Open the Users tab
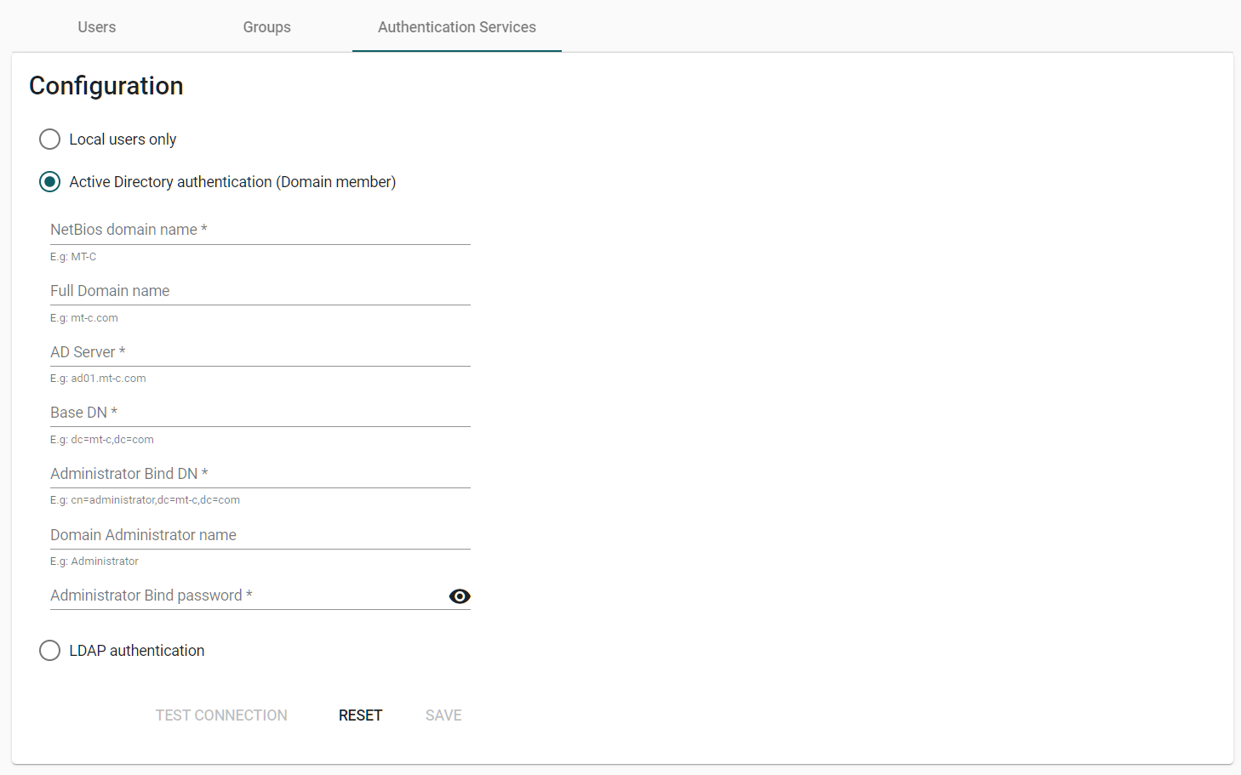 (97, 27)
